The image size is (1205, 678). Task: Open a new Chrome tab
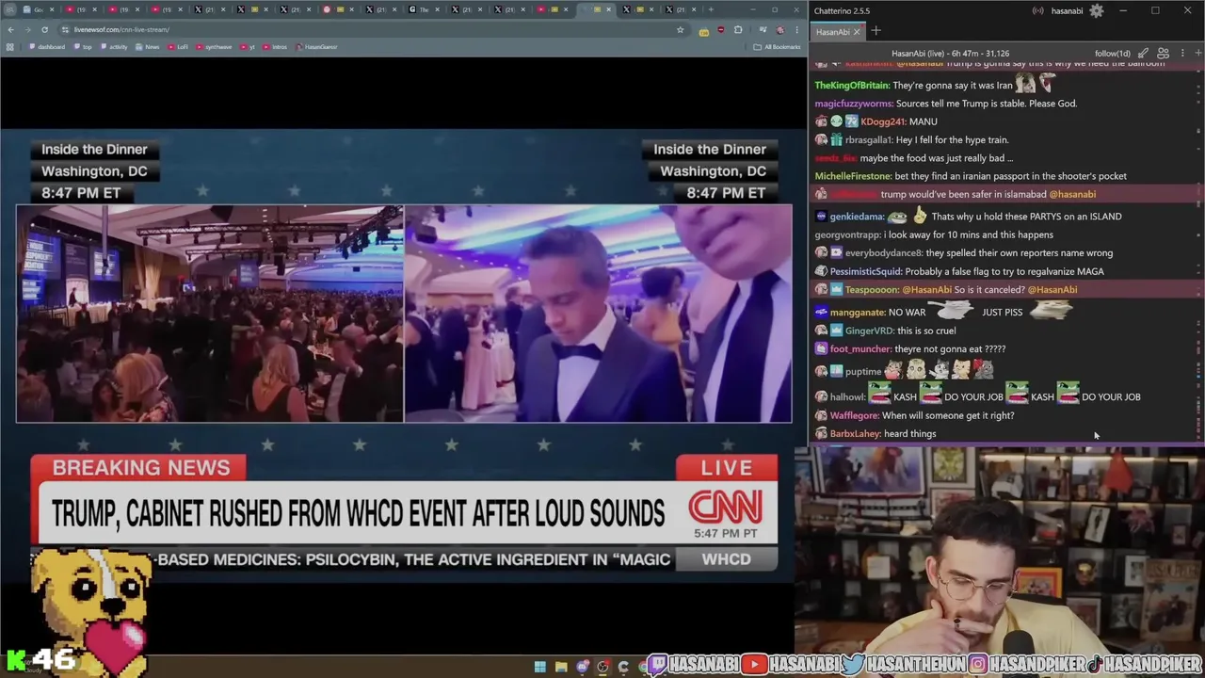[x=711, y=9]
